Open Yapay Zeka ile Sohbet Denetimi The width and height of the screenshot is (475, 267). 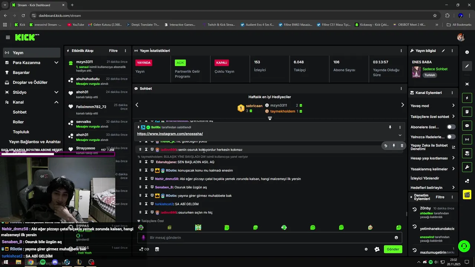click(x=433, y=147)
